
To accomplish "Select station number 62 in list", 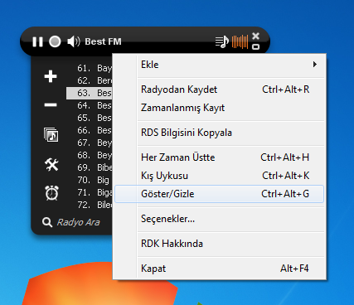I will 90,80.
